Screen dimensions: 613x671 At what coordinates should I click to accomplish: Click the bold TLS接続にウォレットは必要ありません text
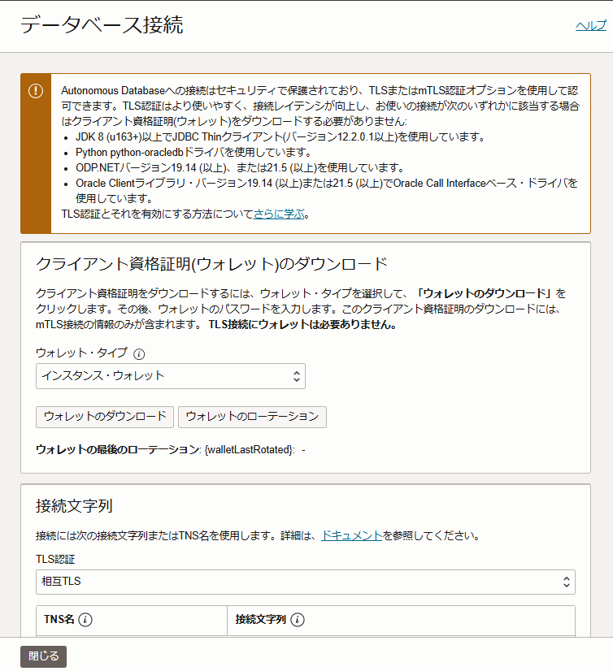[303, 325]
